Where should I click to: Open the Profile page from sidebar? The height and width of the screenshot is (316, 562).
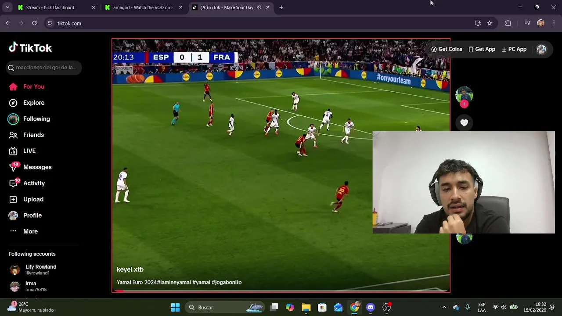[25, 215]
